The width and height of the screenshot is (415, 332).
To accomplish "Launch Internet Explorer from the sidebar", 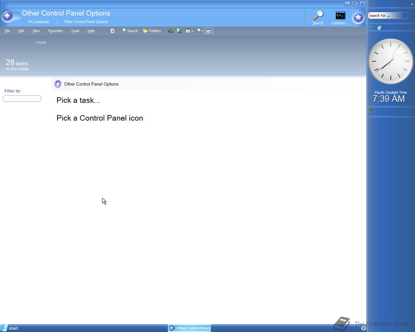I will 371,28.
